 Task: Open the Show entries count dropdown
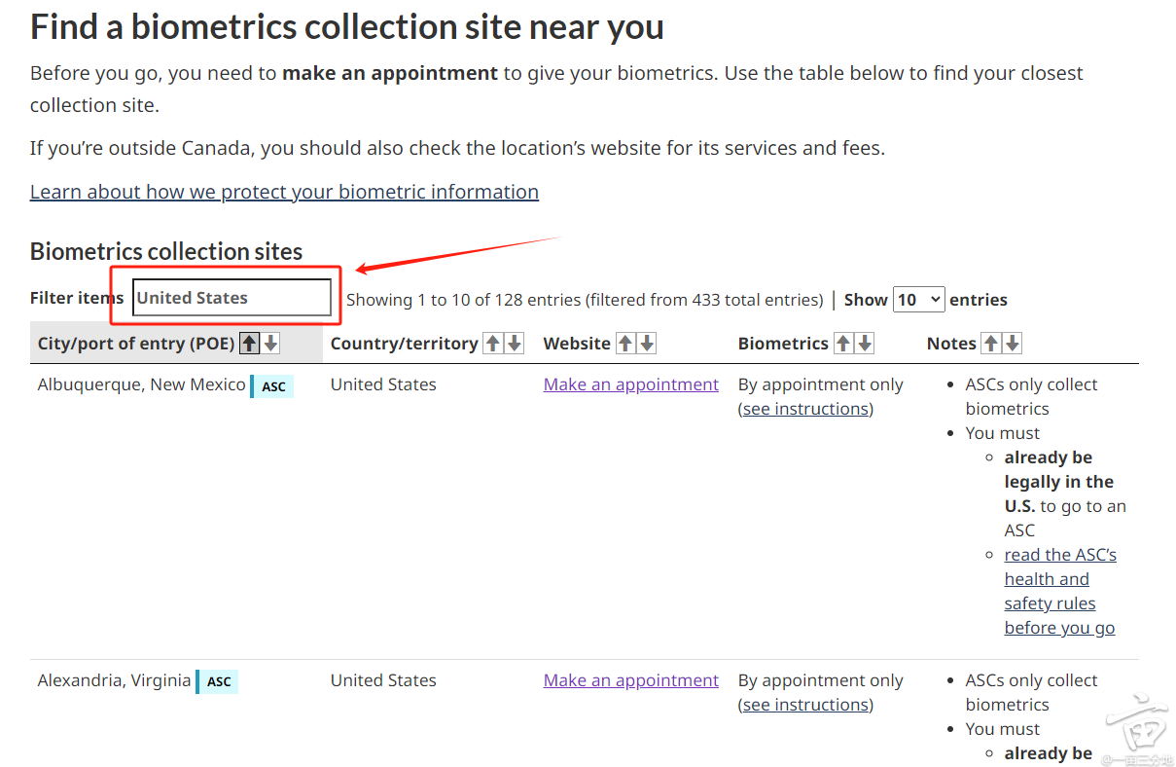point(919,300)
